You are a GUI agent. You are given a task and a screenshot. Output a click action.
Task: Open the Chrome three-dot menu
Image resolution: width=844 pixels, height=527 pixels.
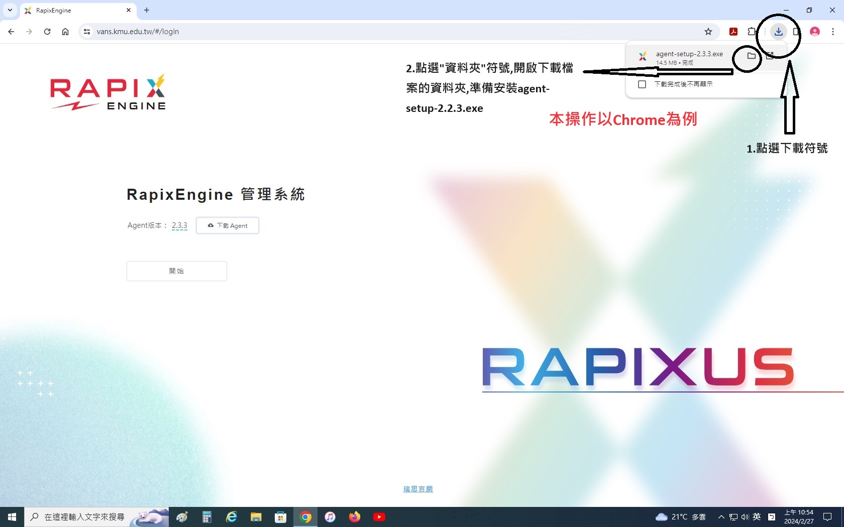click(833, 32)
